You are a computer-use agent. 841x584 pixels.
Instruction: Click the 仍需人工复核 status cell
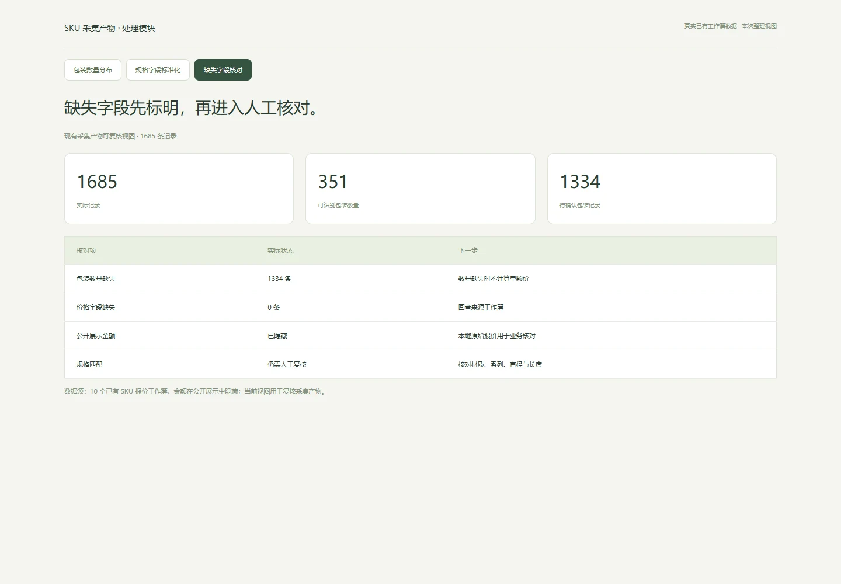(287, 364)
